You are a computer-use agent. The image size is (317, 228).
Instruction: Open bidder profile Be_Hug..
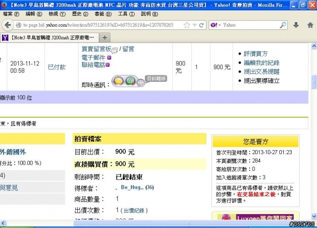tap(132, 187)
